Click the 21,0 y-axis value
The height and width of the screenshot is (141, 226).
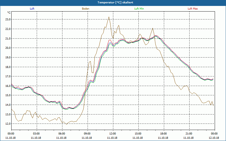[x=8, y=38]
